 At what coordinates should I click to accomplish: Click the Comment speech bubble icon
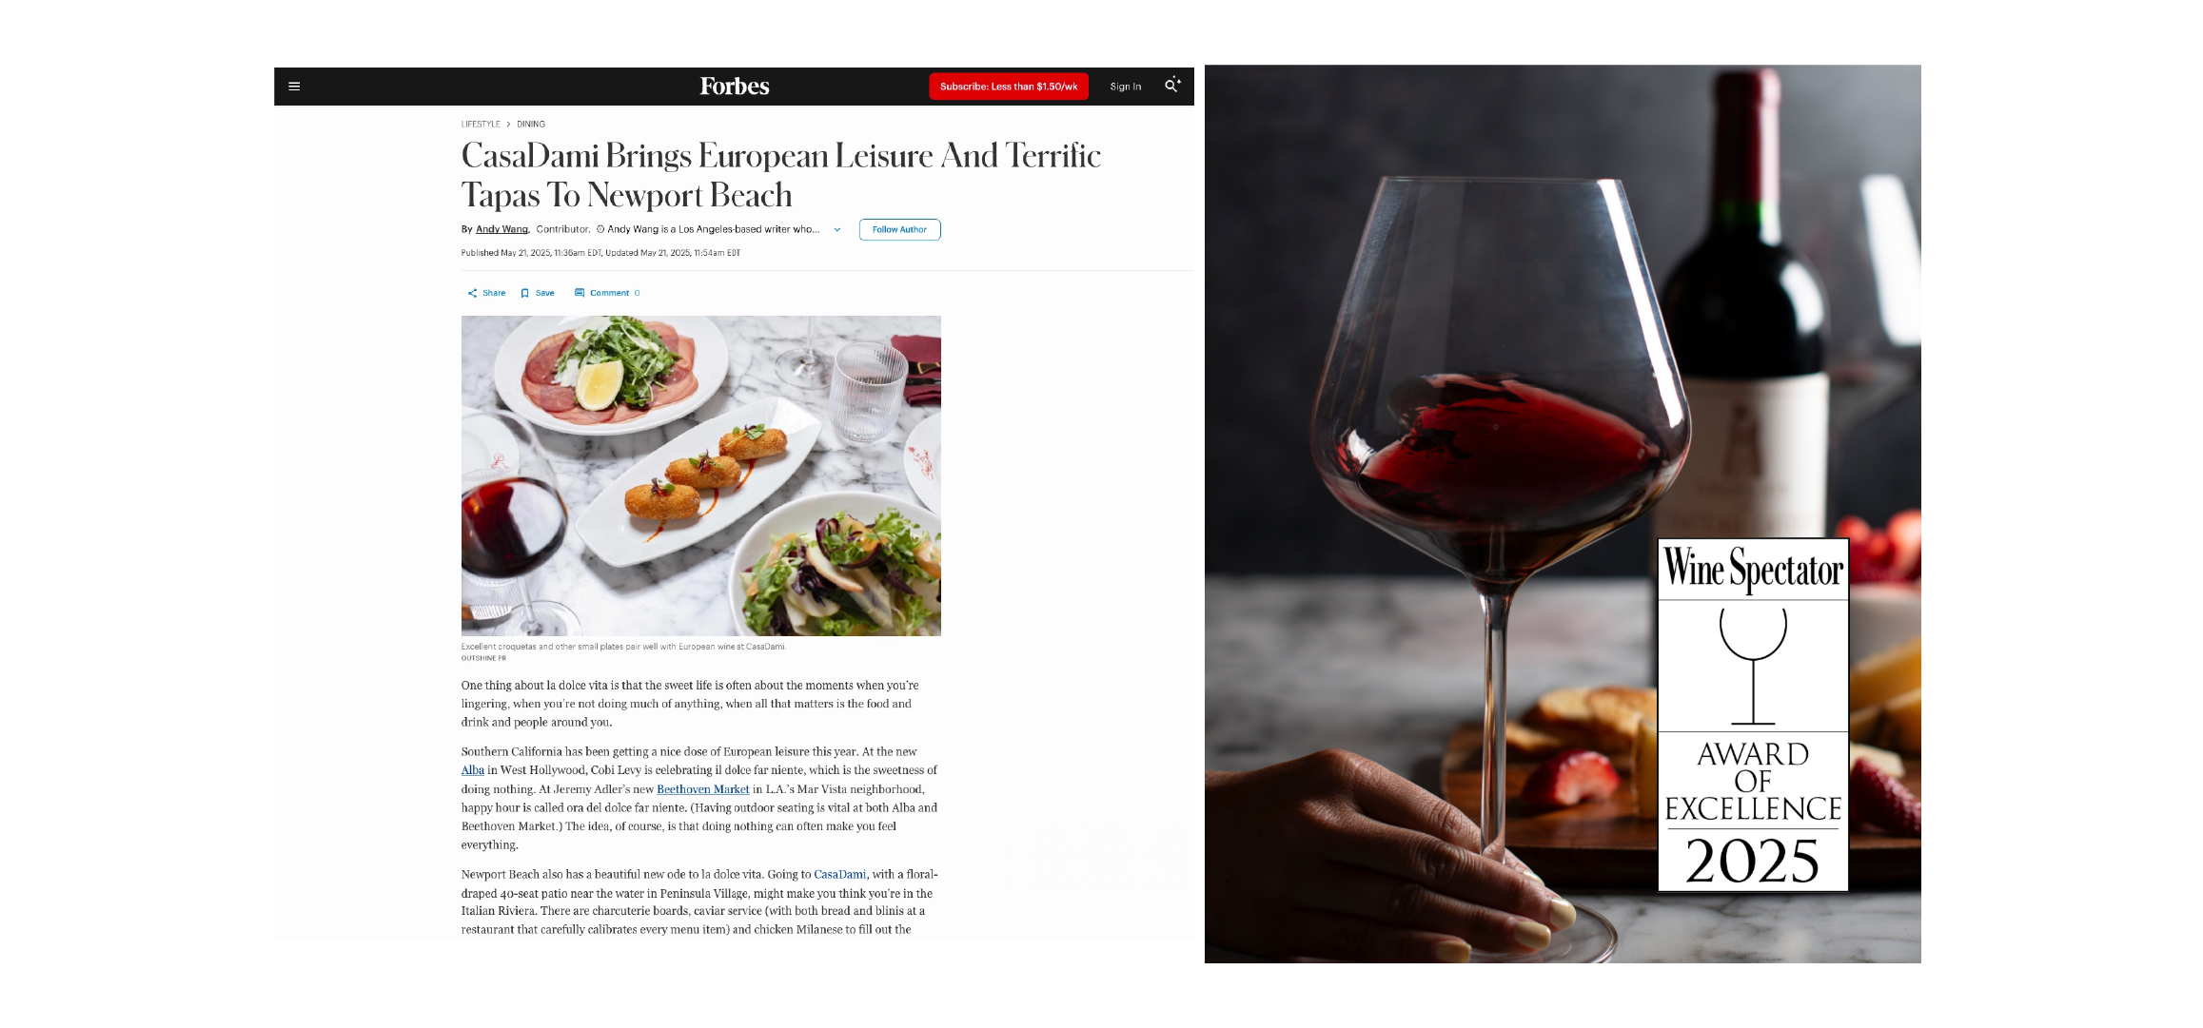coord(580,293)
